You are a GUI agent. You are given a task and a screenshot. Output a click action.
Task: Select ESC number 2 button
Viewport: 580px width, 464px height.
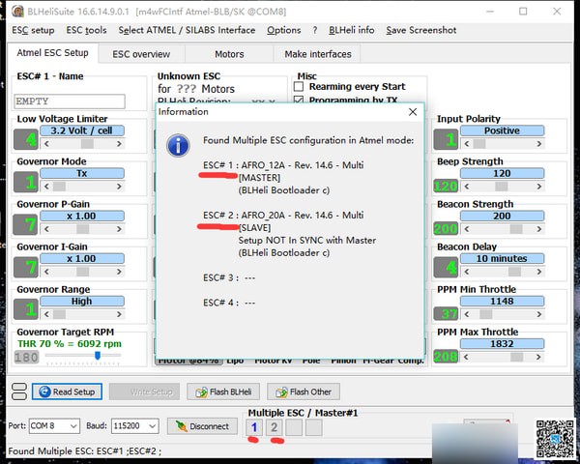tap(275, 427)
